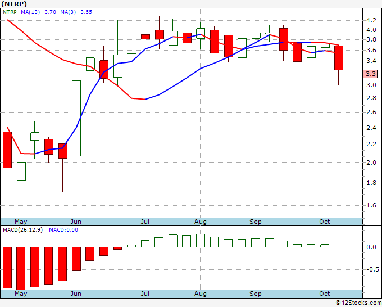This screenshot has width=382, height=307.
Task: Click the 3.4 price axis label
Action: point(371,61)
